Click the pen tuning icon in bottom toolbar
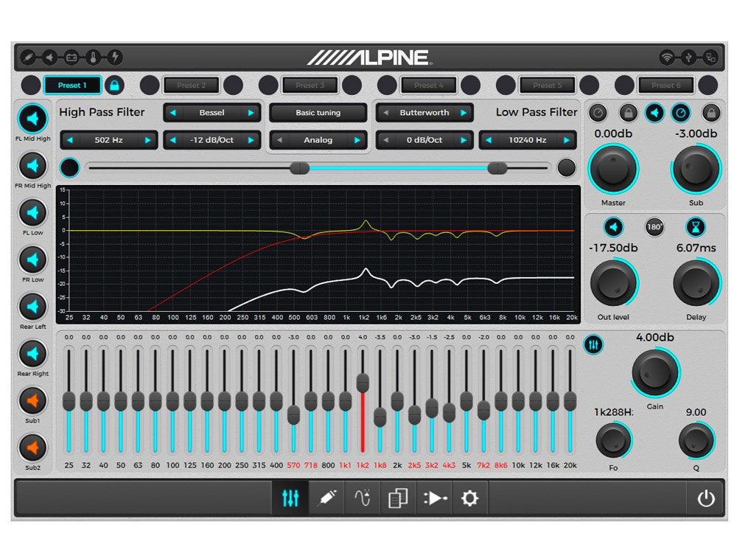Viewport: 737px width, 553px height. point(326,498)
